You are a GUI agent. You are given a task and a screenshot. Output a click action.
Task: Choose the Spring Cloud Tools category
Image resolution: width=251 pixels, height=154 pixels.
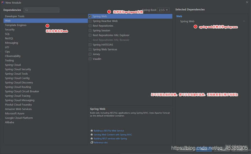(x=45, y=74)
